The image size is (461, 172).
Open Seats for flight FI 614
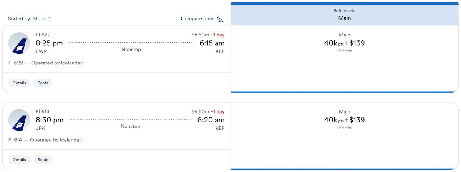[x=43, y=159]
